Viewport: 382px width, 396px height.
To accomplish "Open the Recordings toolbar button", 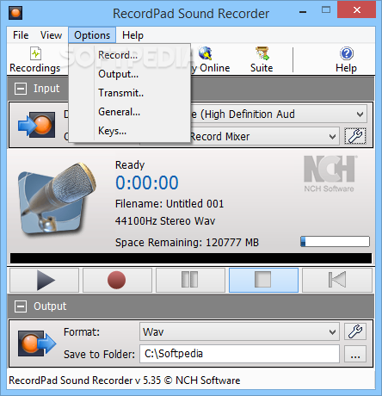I will 35,60.
